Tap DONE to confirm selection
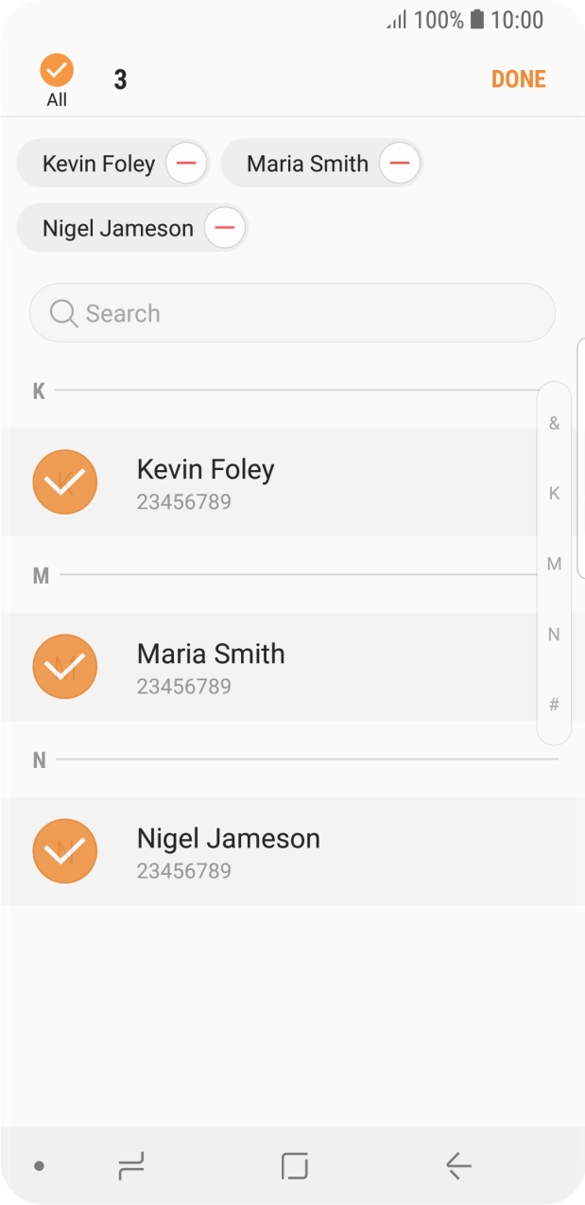 [x=518, y=79]
